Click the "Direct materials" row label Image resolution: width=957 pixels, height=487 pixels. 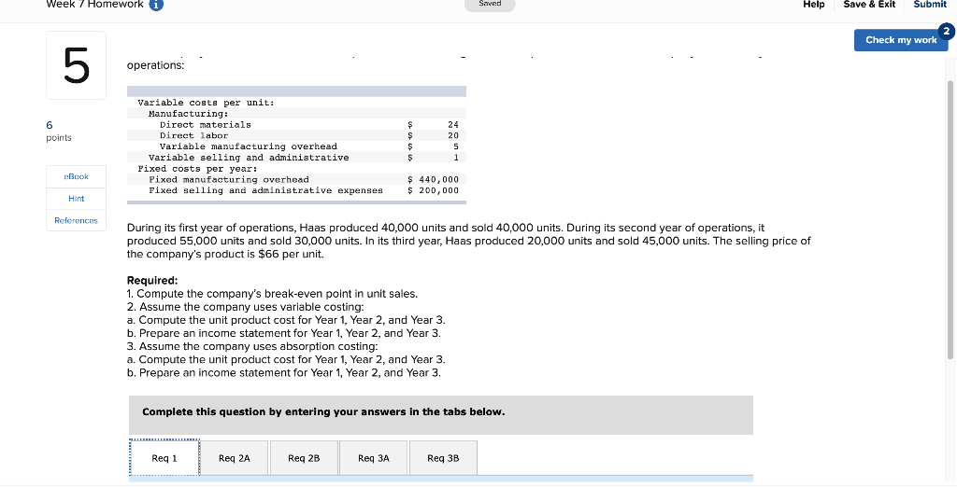[205, 124]
